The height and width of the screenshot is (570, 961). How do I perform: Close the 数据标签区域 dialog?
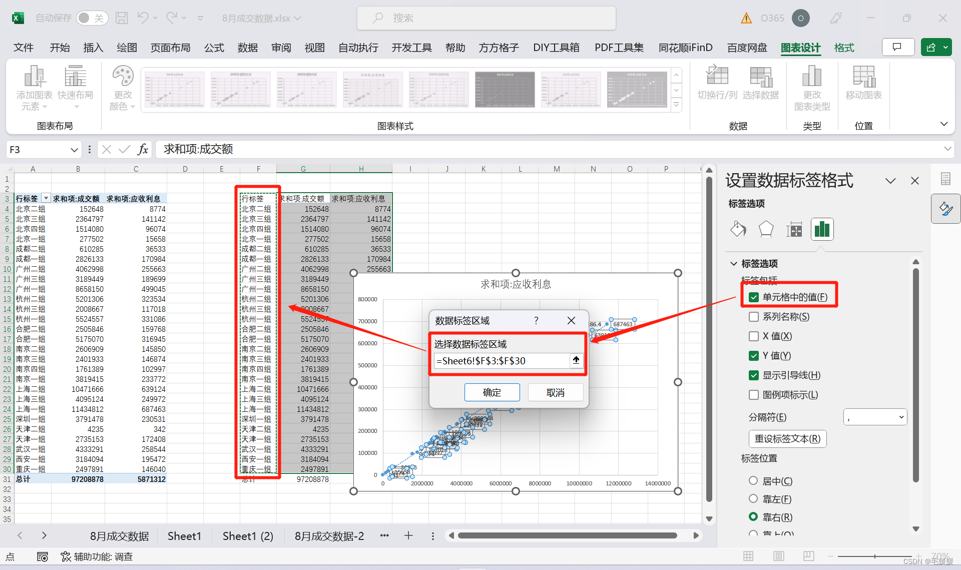tap(571, 321)
